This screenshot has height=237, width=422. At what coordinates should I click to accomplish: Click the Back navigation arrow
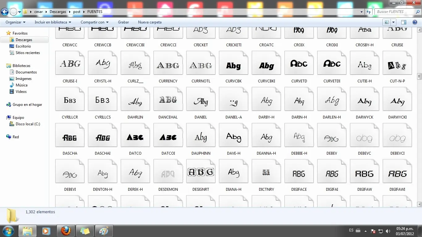pos(5,12)
